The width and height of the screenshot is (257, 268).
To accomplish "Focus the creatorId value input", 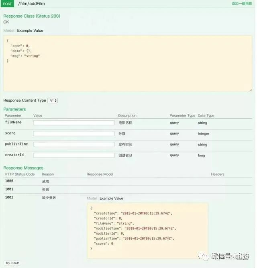I will [74, 155].
